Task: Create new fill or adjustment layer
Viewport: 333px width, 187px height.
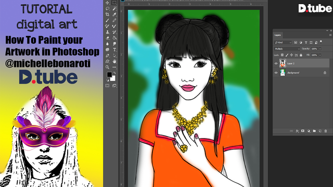Action: click(309, 131)
